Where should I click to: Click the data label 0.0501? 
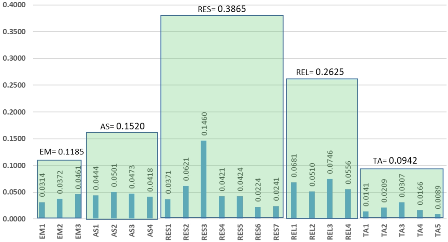pos(114,175)
